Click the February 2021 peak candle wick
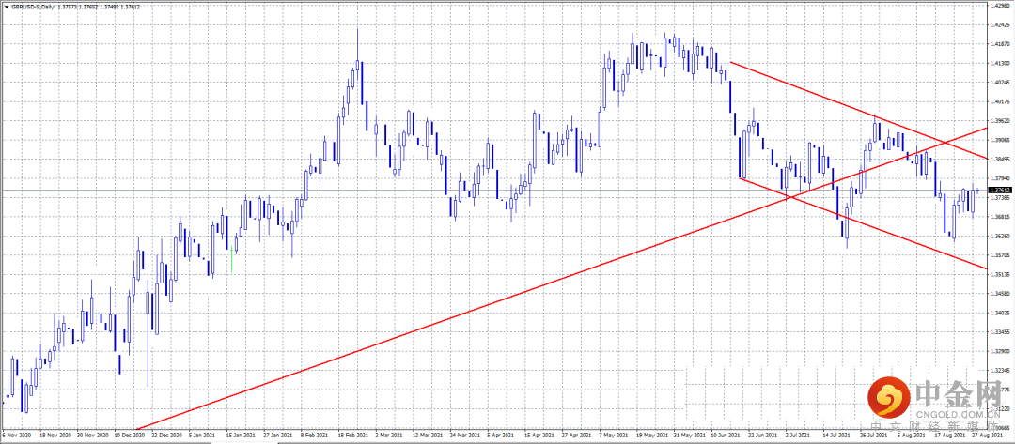Viewport: 1015px width, 444px height. (x=357, y=45)
